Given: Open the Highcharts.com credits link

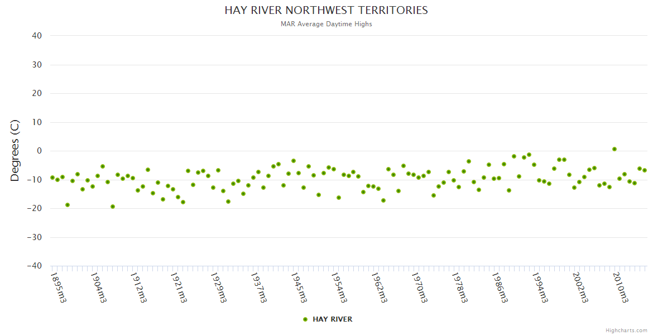Looking at the screenshot, I should 626,330.
